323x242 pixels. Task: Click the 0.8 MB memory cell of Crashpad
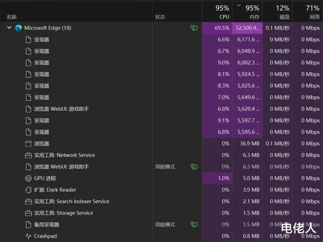pyautogui.click(x=247, y=236)
